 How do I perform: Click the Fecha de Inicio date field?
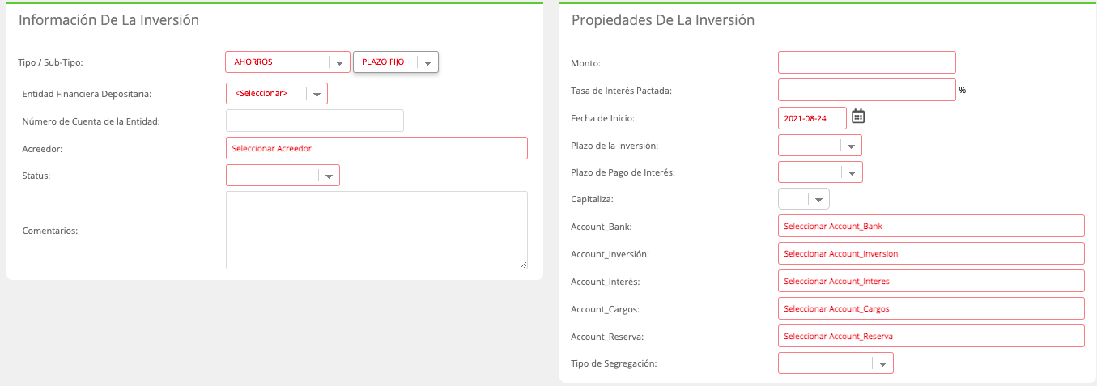click(812, 118)
